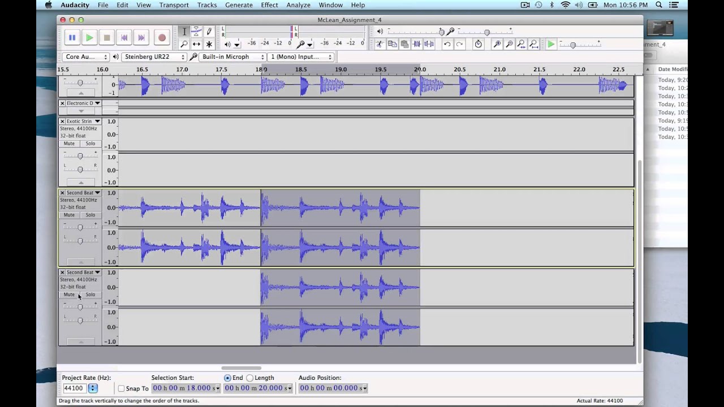Open the Effect menu
This screenshot has width=724, height=407.
pos(269,5)
